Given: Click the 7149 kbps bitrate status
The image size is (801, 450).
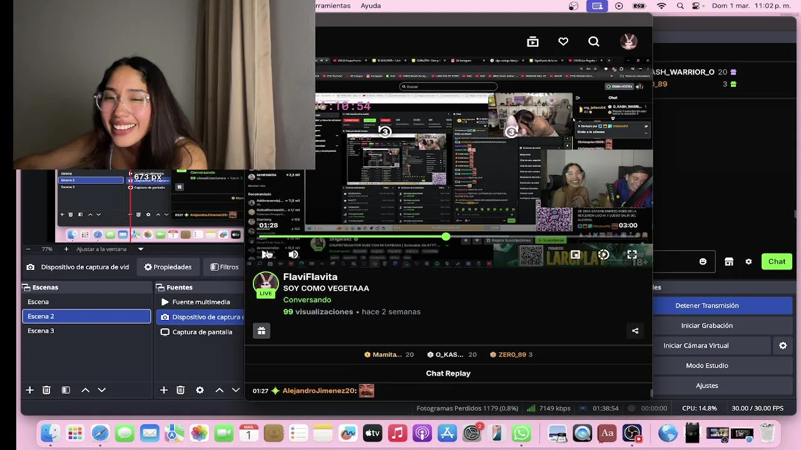Looking at the screenshot, I should [548, 408].
